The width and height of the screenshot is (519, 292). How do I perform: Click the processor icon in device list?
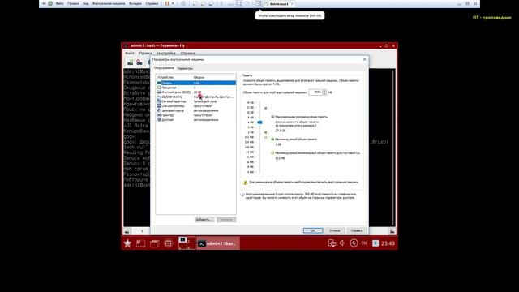(x=159, y=88)
